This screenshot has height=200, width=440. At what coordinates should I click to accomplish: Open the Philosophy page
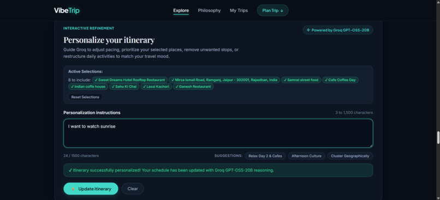(209, 11)
